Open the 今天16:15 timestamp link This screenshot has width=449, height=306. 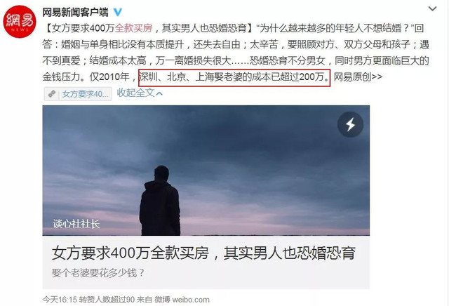click(x=60, y=300)
